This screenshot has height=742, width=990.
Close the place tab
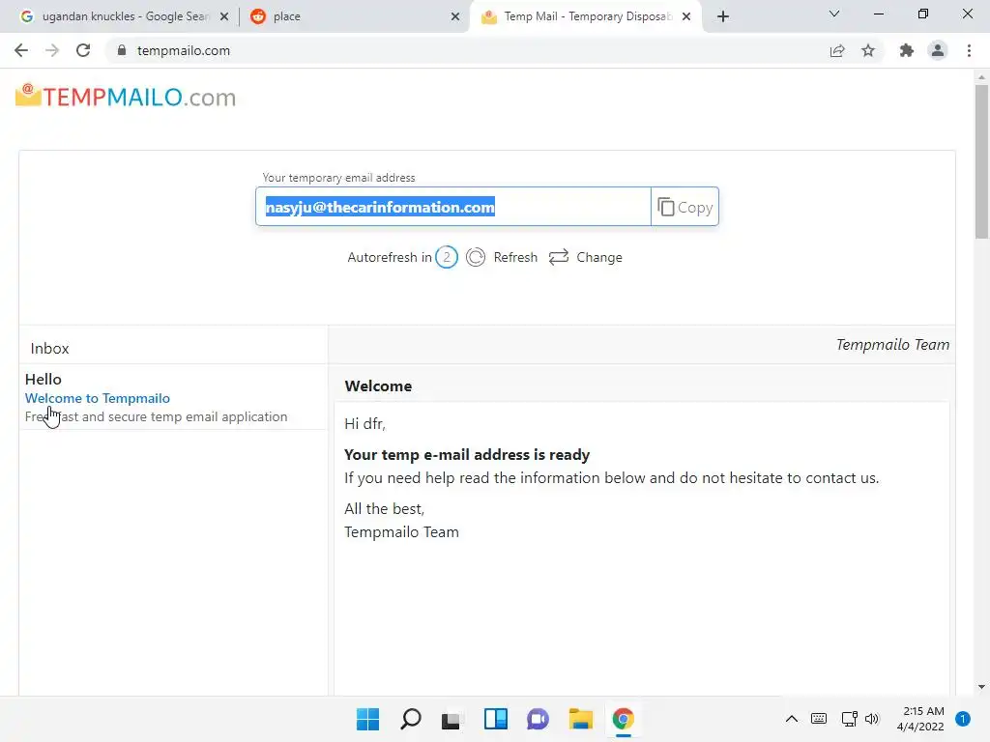click(455, 16)
